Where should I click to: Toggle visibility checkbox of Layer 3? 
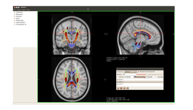coord(118,79)
